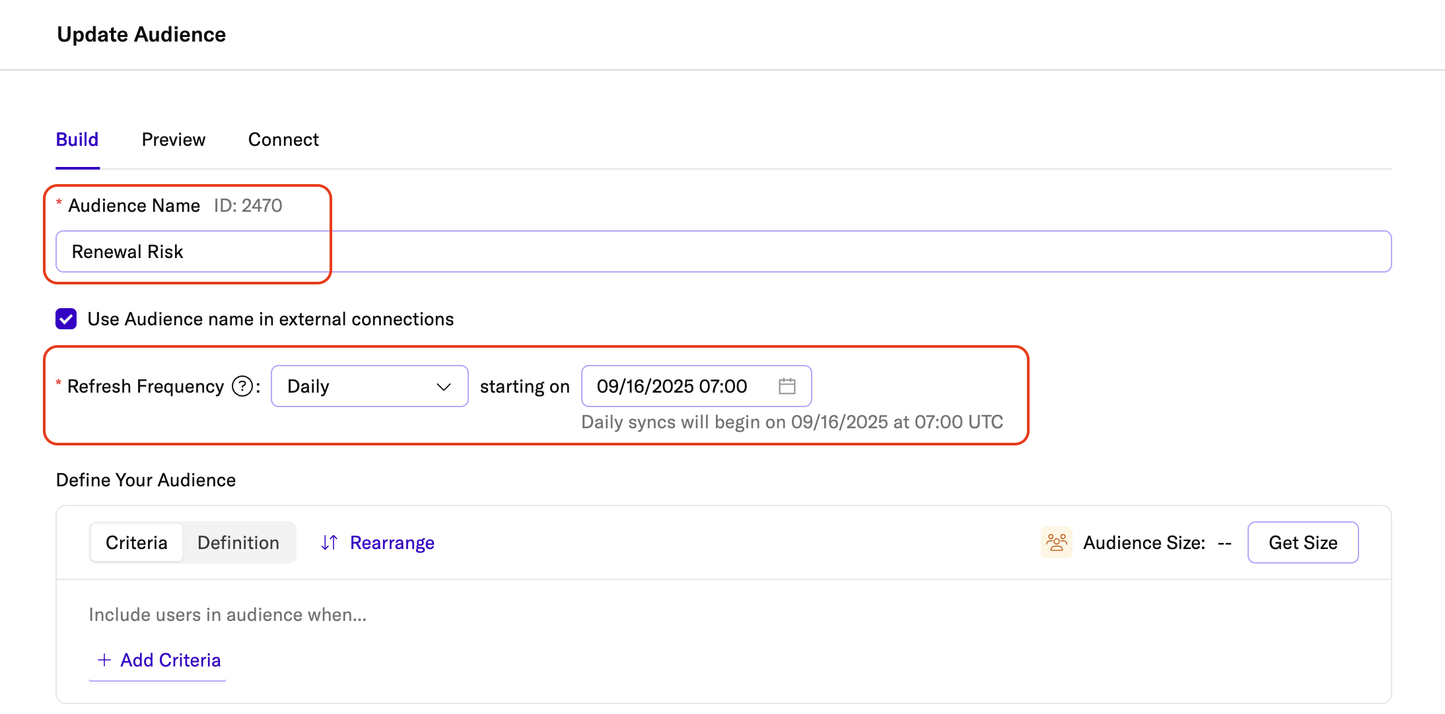Image resolution: width=1445 pixels, height=714 pixels.
Task: Switch to Definition view toggle
Action: pos(238,542)
